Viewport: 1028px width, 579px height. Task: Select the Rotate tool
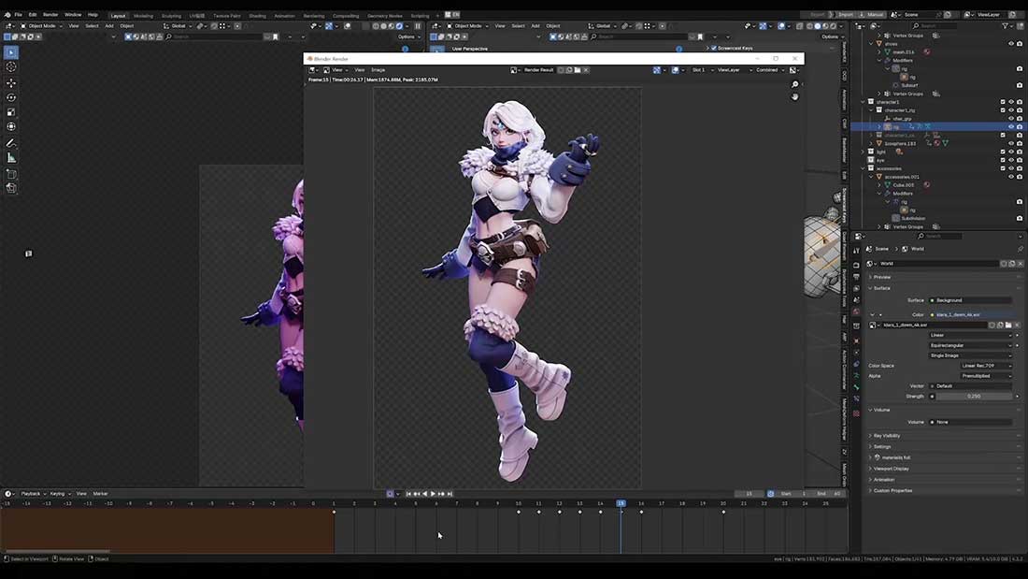coord(11,97)
